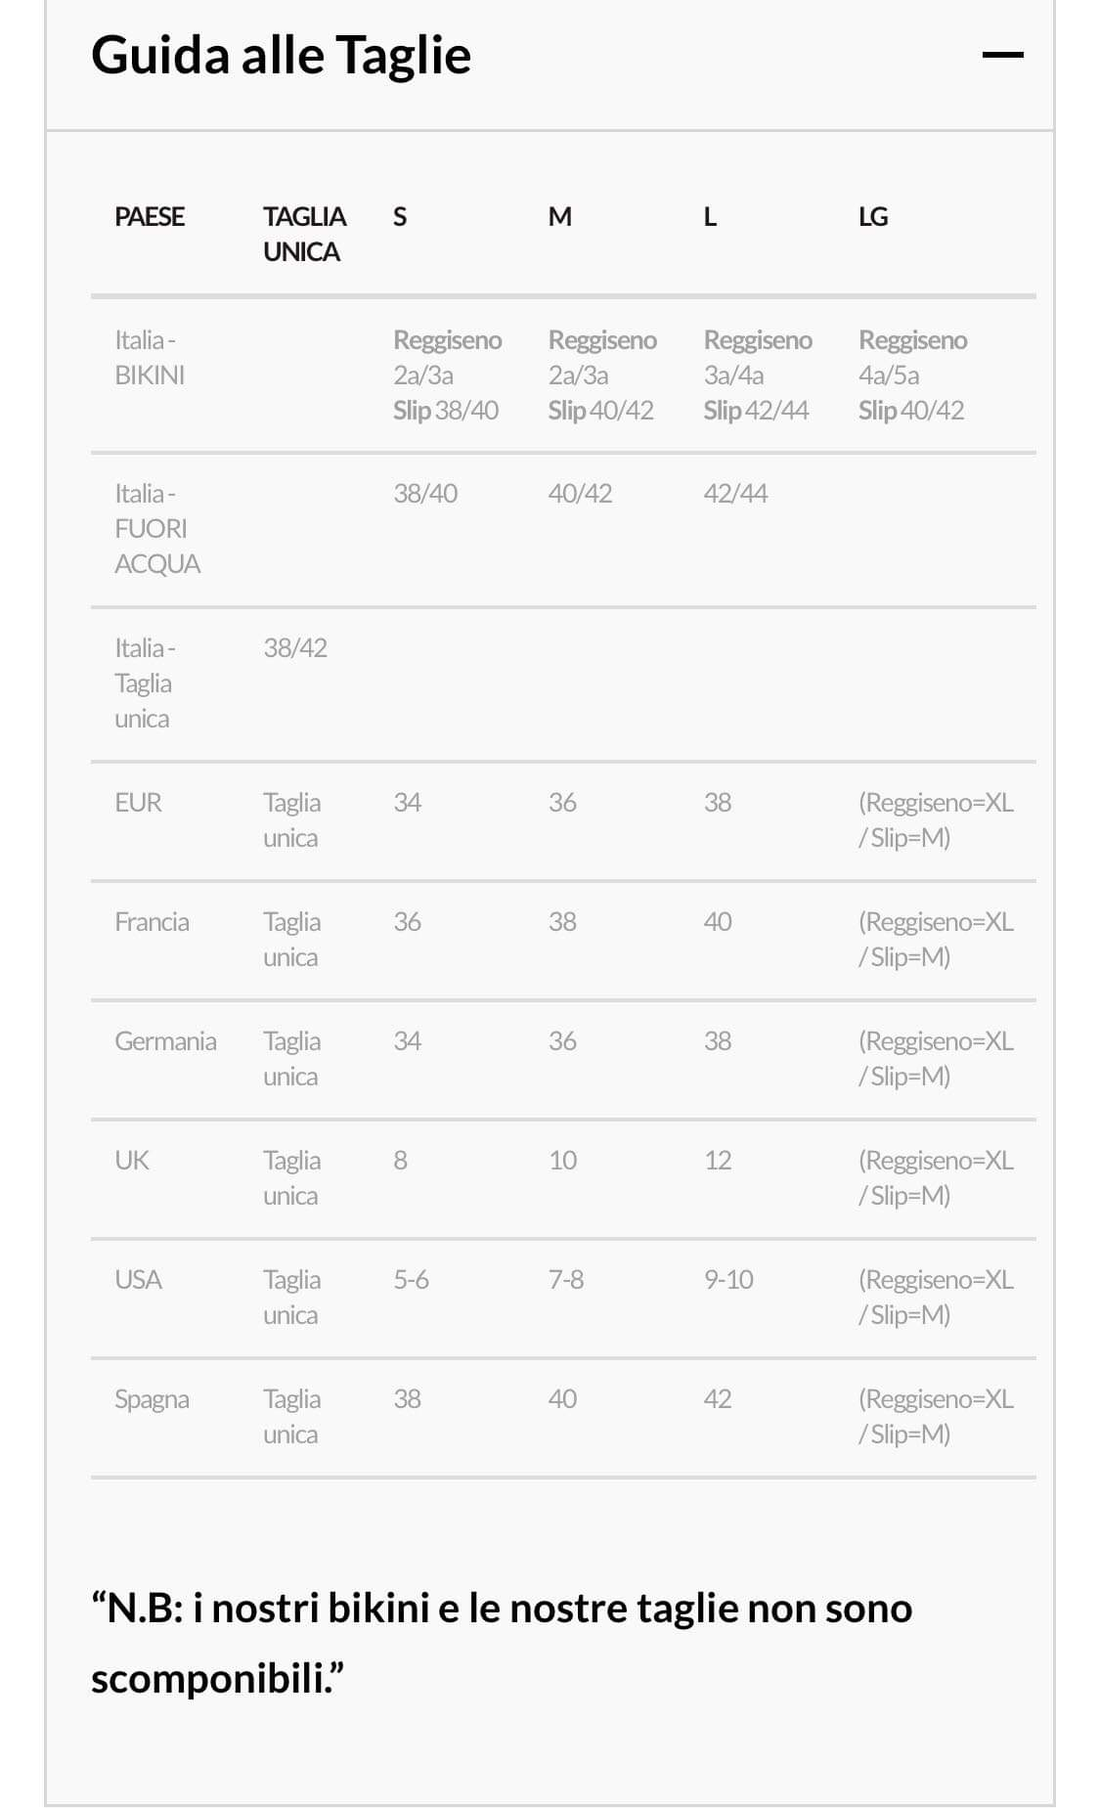Click the Guida alle Taglie heading

click(281, 56)
